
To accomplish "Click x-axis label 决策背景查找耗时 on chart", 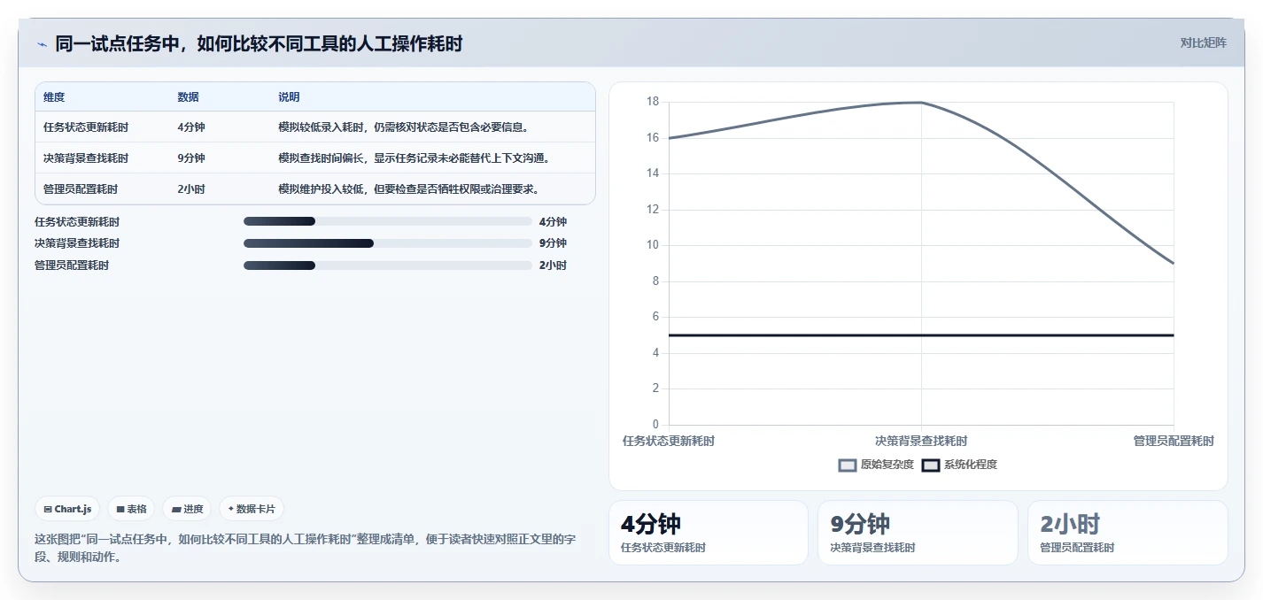I will pos(921,441).
